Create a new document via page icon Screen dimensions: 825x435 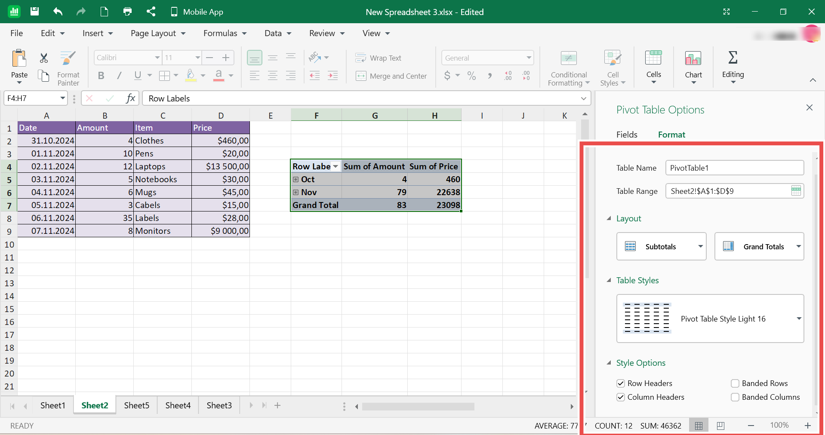click(x=104, y=12)
